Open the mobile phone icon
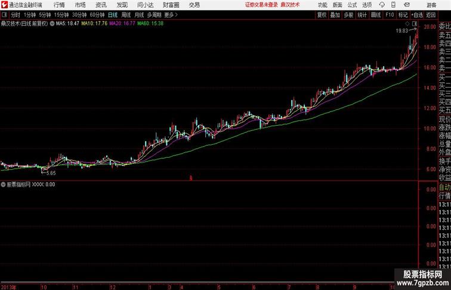Screen dimensions: 451x290 click(393, 5)
